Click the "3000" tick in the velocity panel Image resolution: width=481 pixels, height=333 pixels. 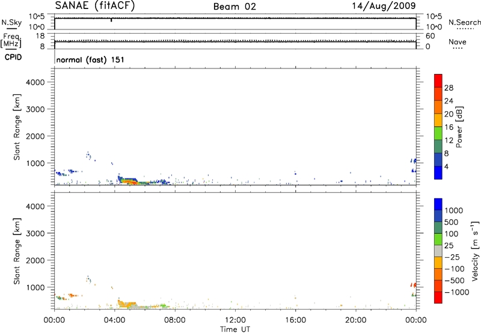(x=35, y=233)
